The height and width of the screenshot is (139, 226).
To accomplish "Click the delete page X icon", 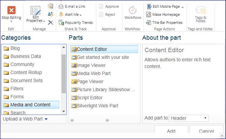I will coord(51,22).
